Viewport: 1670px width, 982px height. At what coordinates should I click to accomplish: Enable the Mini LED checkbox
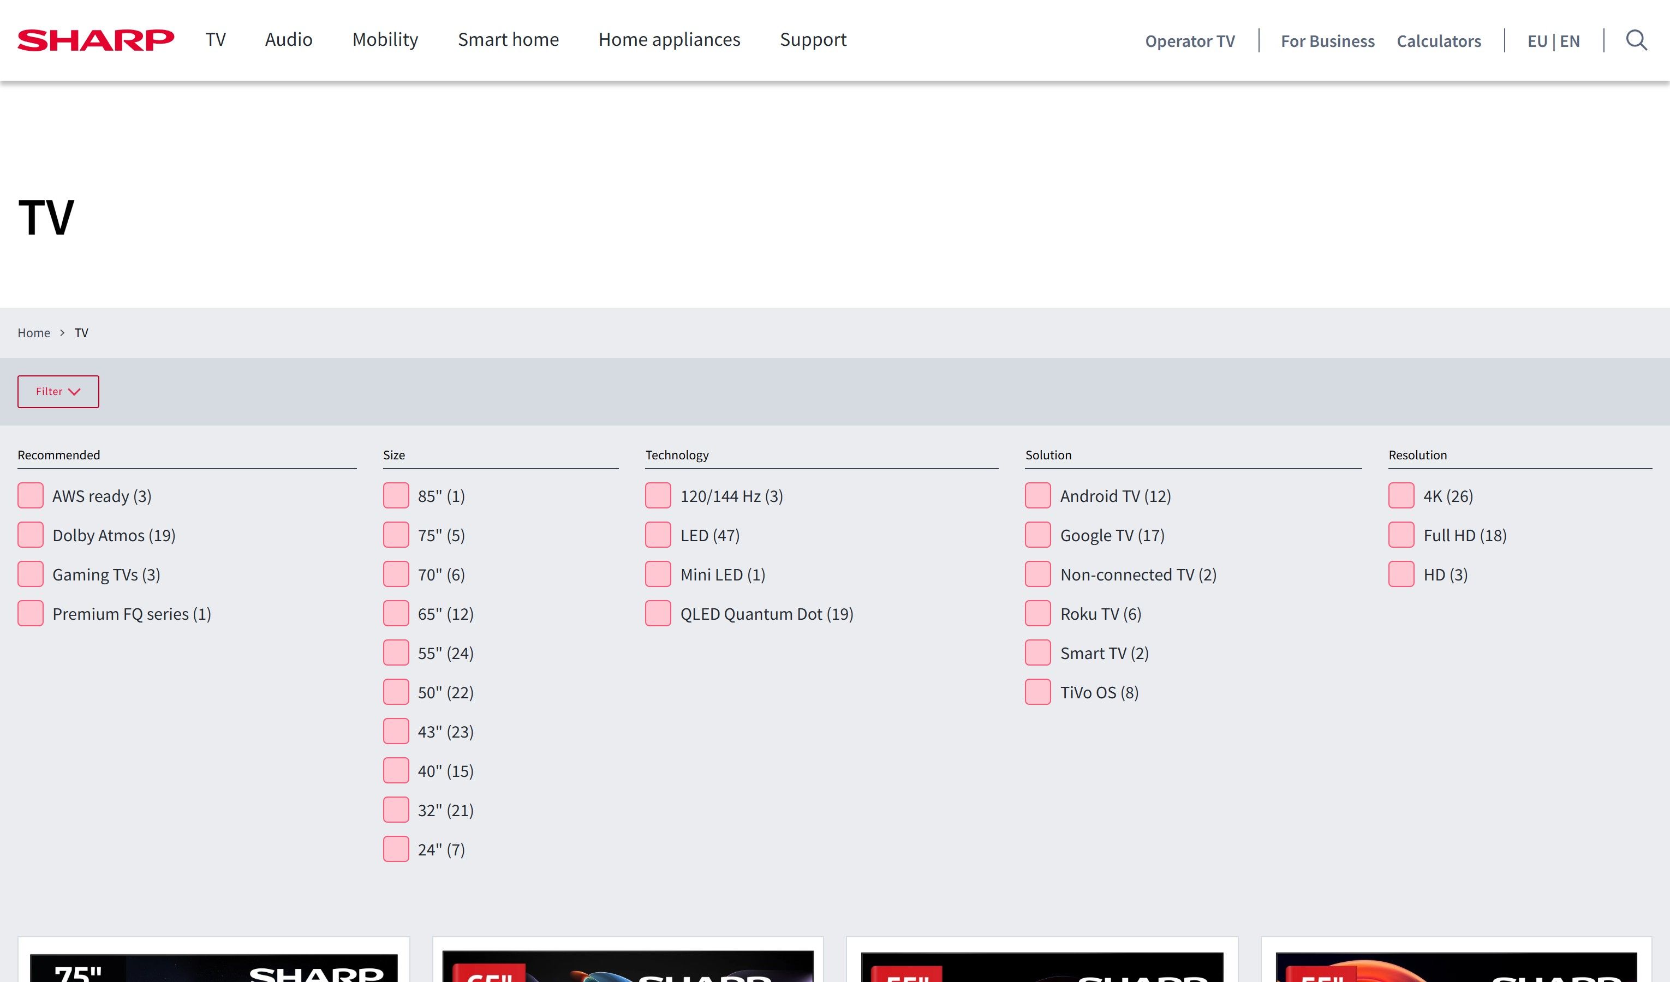tap(658, 574)
